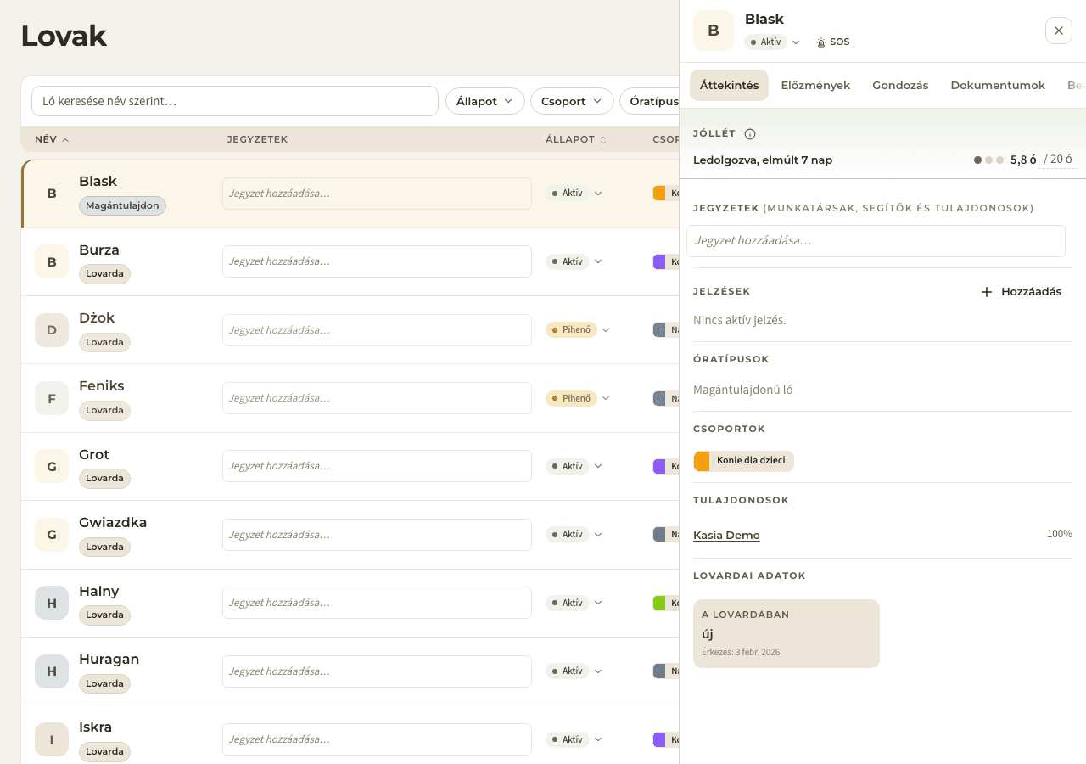Click the green group swatch in Halny row
This screenshot has height=764, width=1086.
pos(659,603)
